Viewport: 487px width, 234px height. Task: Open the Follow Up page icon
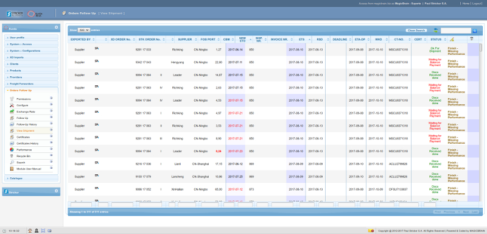click(12, 118)
